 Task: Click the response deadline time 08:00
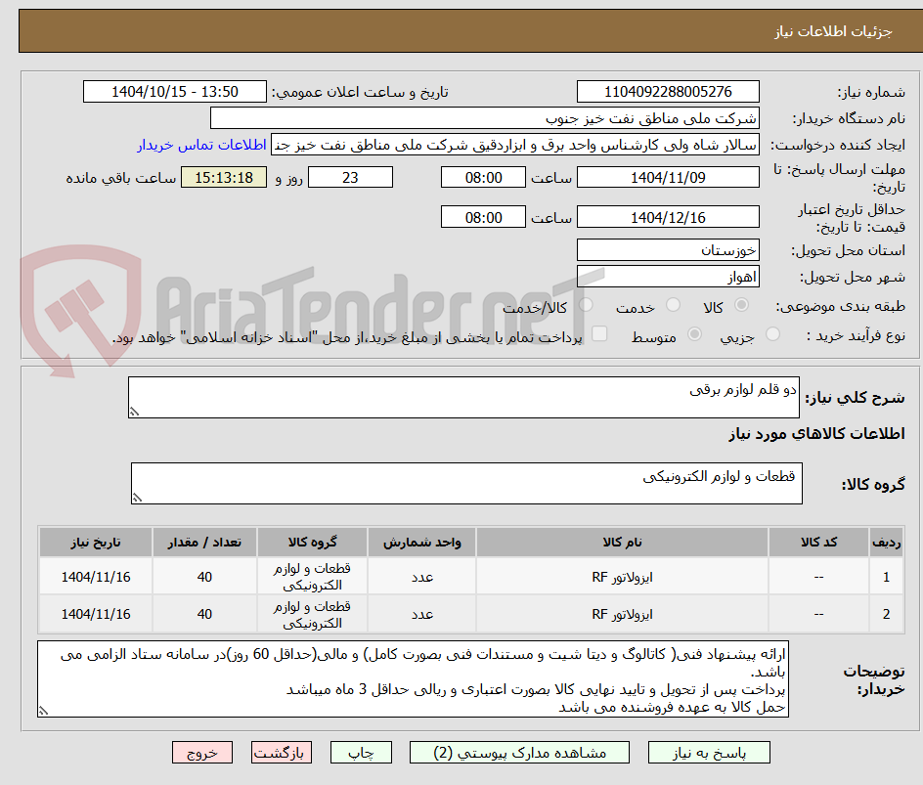click(x=483, y=177)
